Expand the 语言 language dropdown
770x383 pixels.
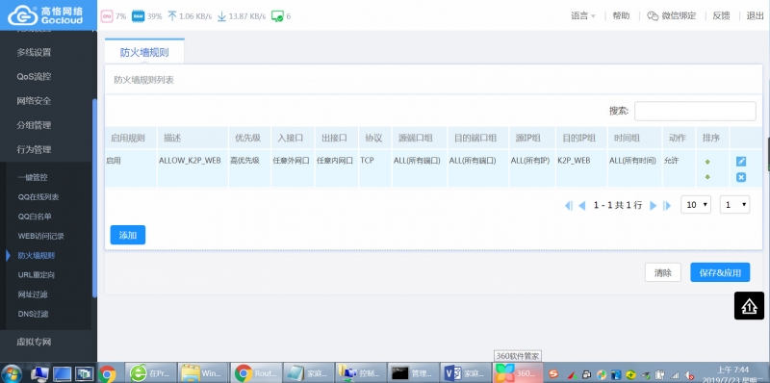(583, 15)
